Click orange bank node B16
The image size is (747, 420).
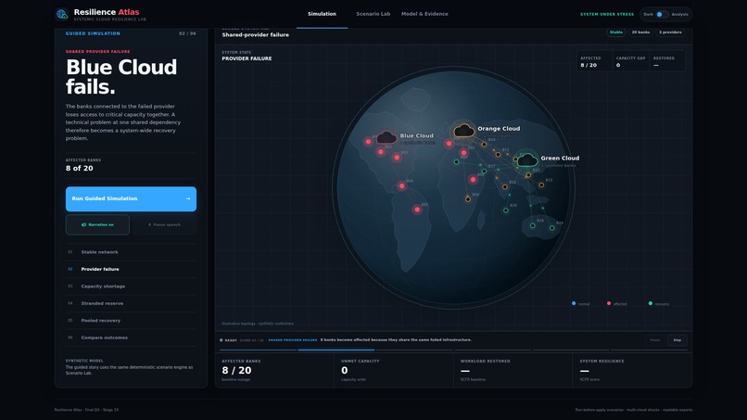point(505,187)
